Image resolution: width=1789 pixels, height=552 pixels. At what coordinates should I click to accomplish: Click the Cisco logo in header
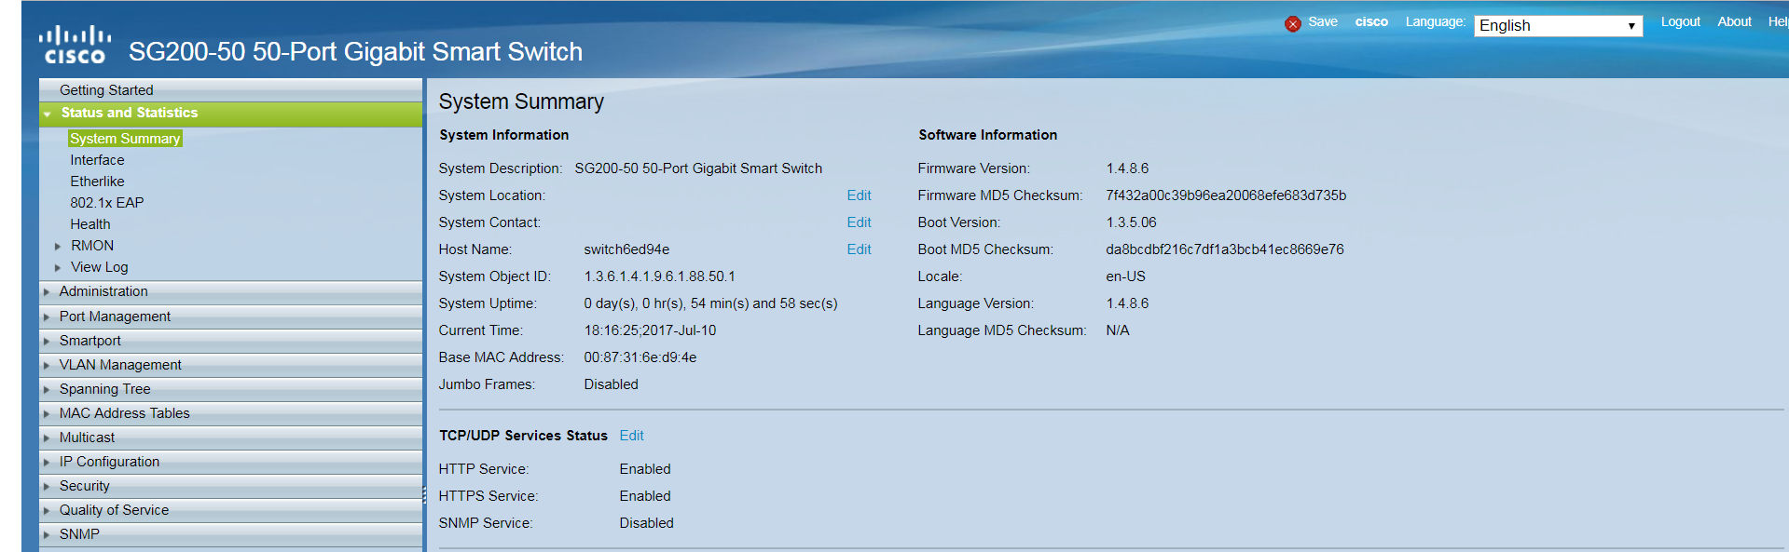75,46
